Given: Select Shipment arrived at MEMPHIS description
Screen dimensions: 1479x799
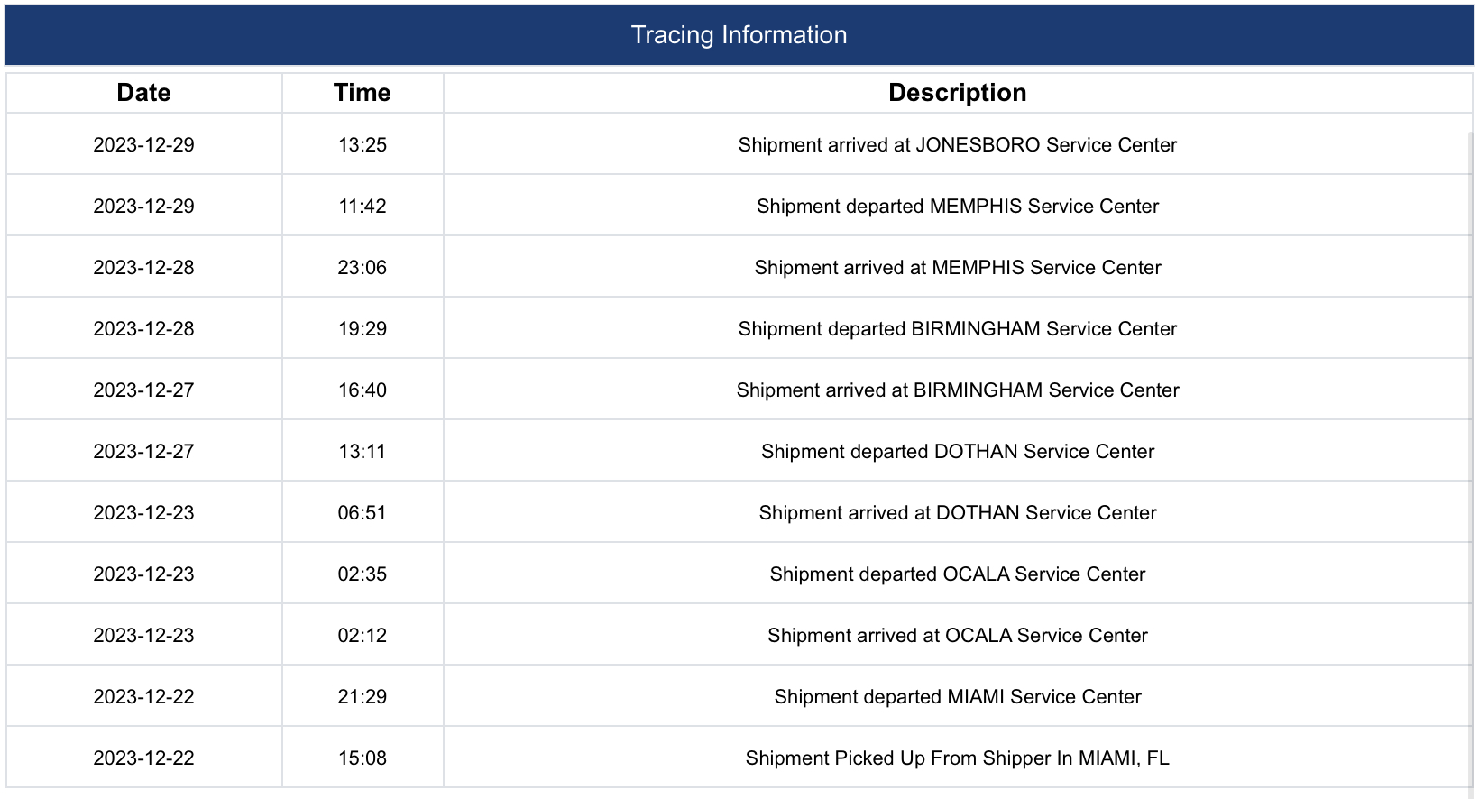Looking at the screenshot, I should tap(958, 268).
